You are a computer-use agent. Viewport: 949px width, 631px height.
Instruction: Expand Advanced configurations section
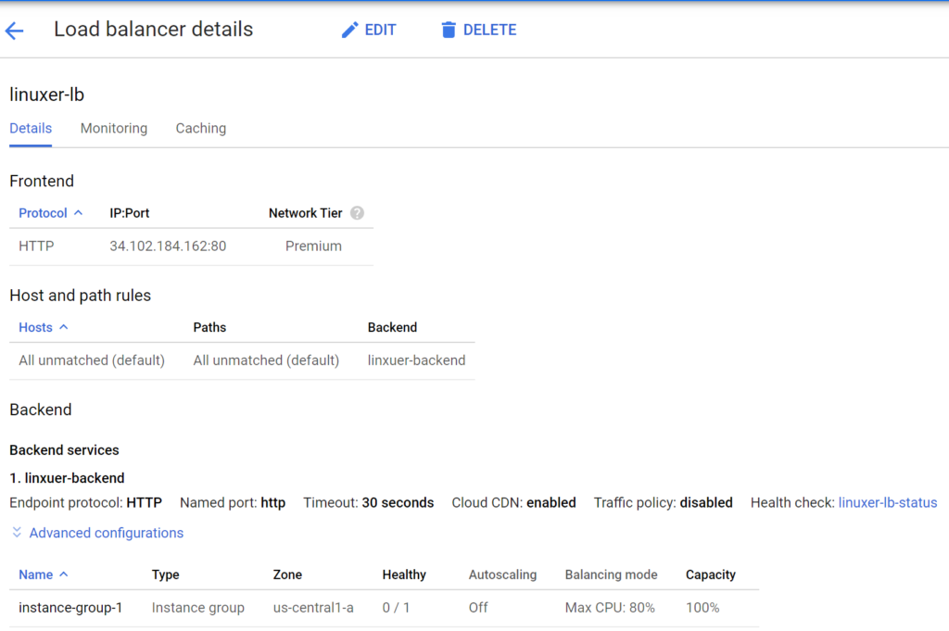[106, 533]
